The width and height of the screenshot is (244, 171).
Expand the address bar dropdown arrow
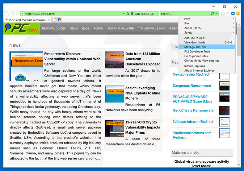(124, 14)
